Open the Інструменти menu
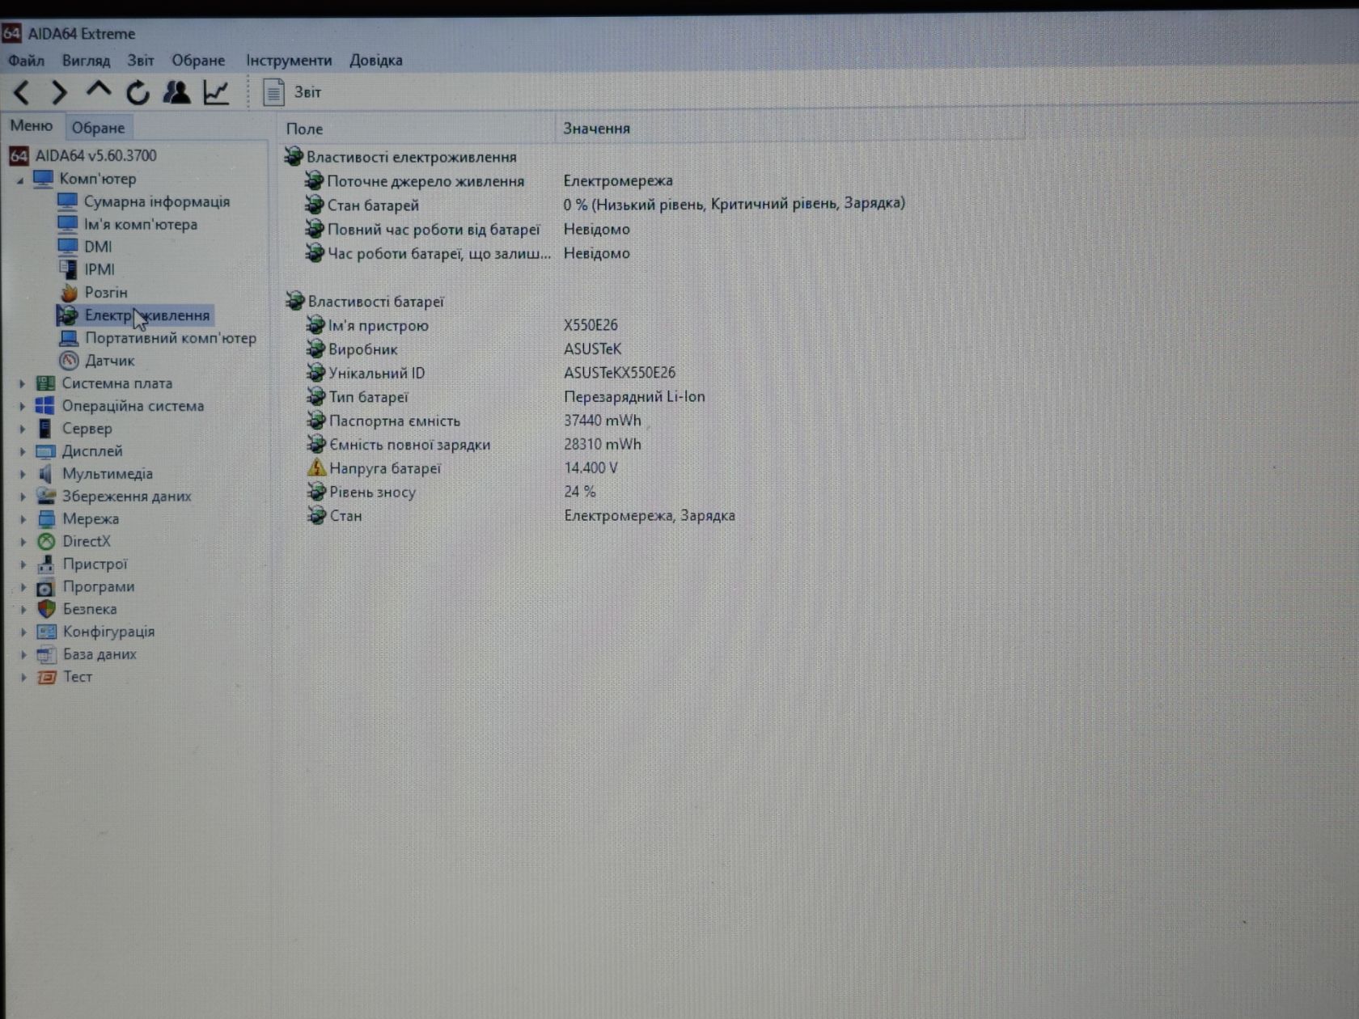Screen dimensions: 1359x1019 [289, 61]
